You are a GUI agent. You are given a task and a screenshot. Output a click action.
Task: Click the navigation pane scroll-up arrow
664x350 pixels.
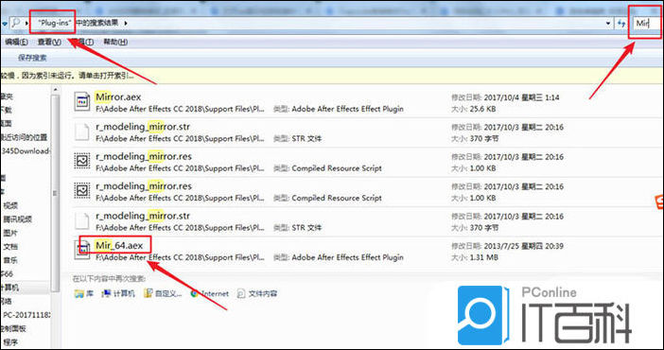click(x=56, y=90)
